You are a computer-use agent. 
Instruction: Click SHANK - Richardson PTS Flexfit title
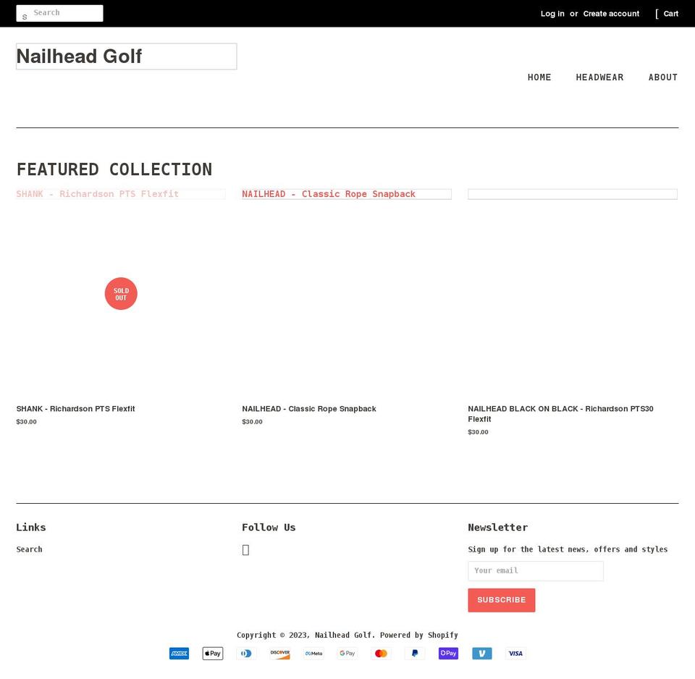pyautogui.click(x=75, y=409)
